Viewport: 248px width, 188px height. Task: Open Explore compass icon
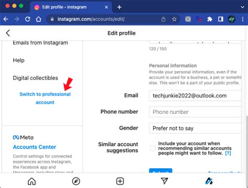[x=76, y=181]
